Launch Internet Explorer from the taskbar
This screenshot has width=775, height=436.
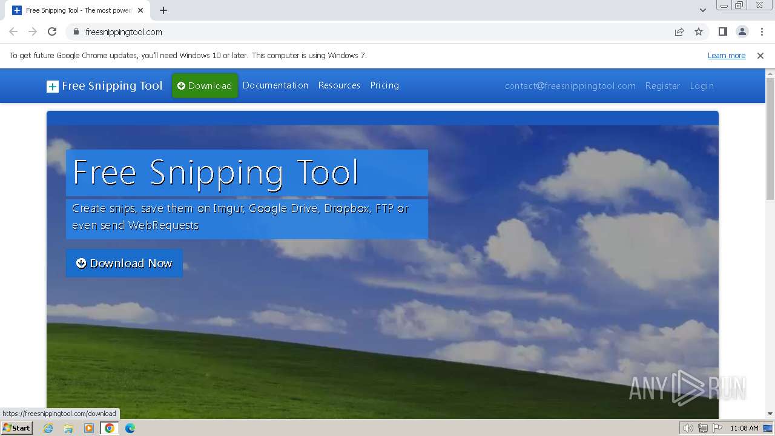tap(48, 428)
